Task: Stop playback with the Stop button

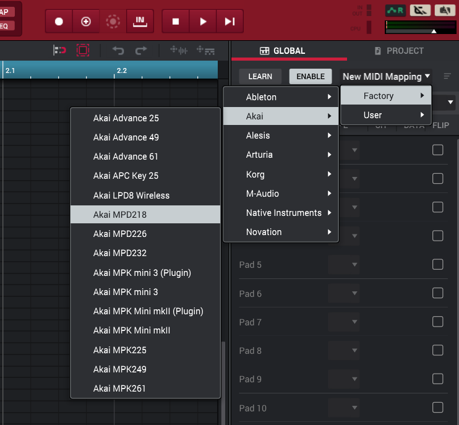Action: pos(176,22)
